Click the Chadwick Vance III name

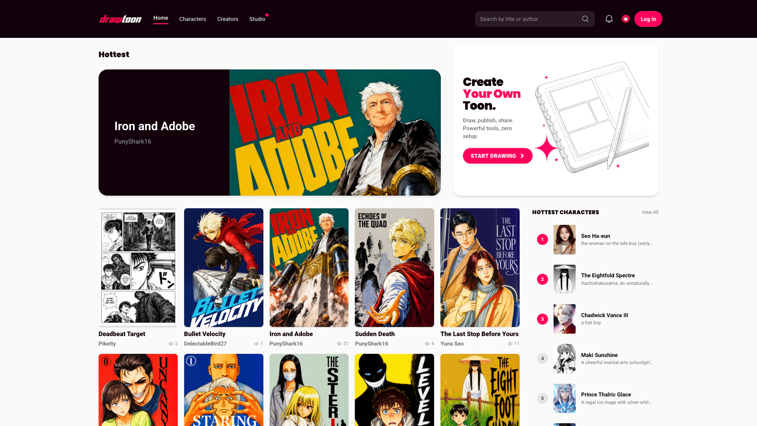pos(604,316)
